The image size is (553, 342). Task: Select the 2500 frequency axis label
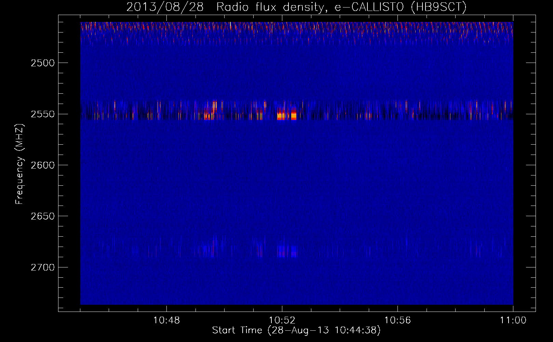[43, 63]
